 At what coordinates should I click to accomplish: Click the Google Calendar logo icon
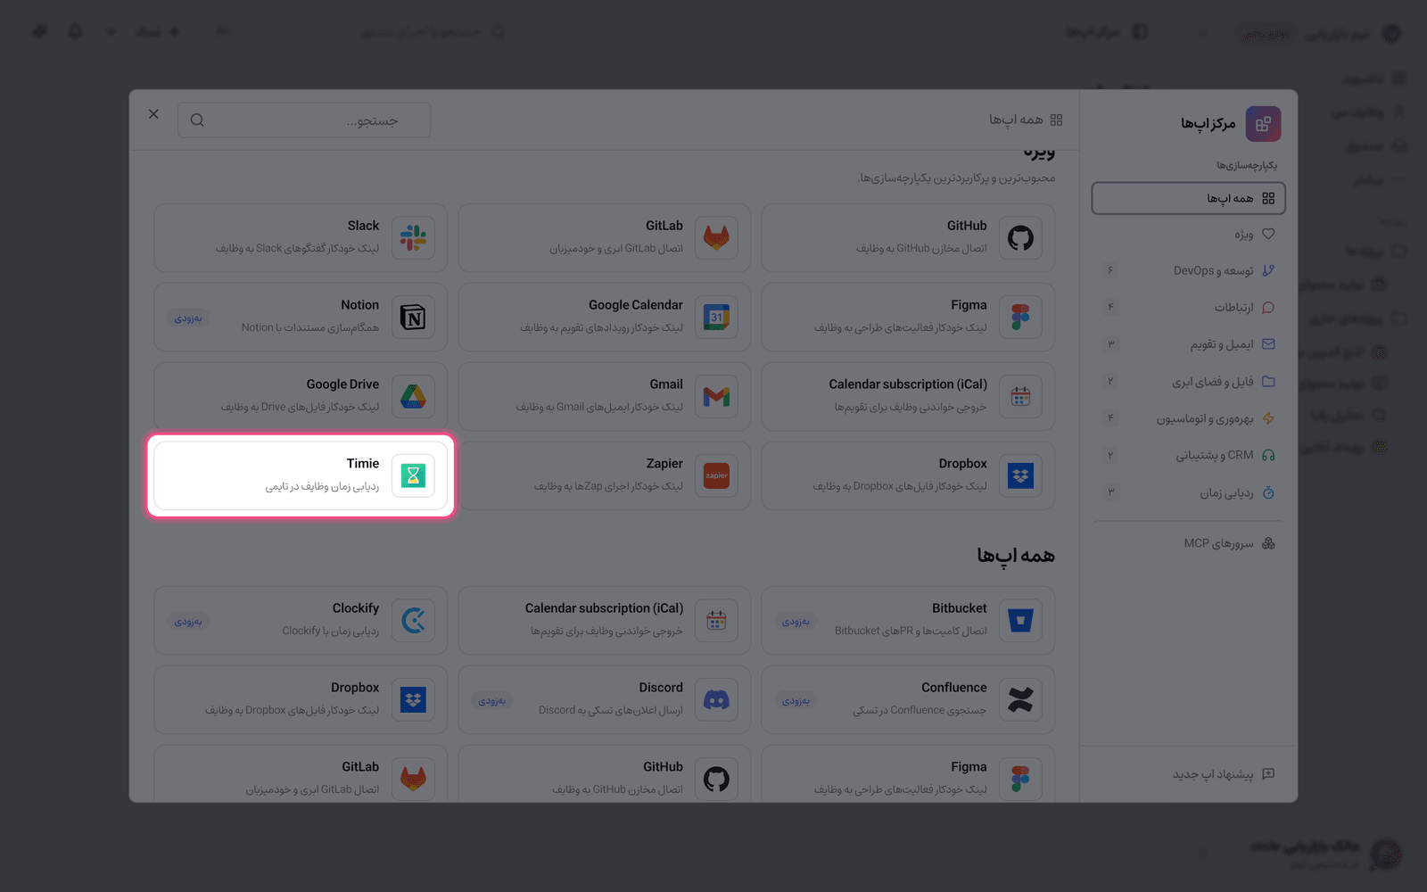click(x=716, y=318)
